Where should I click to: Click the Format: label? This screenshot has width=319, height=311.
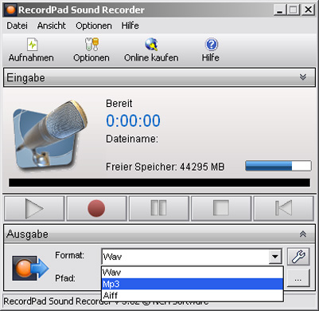[x=70, y=255]
